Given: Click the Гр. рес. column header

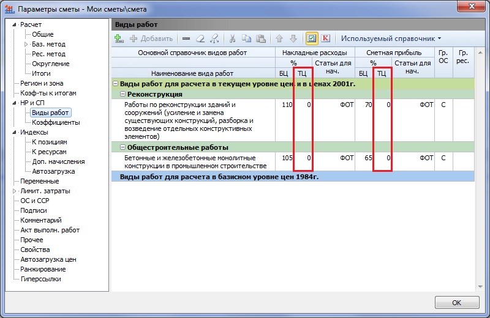Looking at the screenshot, I should [x=463, y=62].
